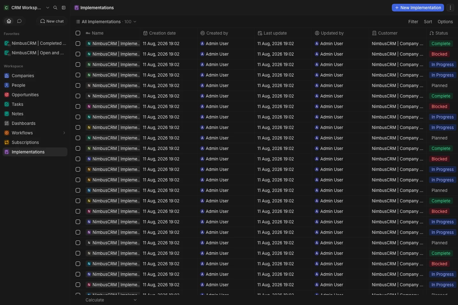Click the Customer column header icon
The width and height of the screenshot is (458, 305).
pyautogui.click(x=374, y=33)
